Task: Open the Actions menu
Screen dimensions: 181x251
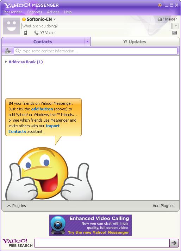Action: point(53,12)
